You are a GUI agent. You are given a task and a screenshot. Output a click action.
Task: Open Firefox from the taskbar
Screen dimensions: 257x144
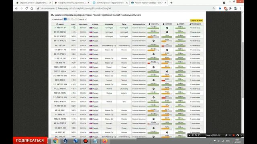pos(105,141)
